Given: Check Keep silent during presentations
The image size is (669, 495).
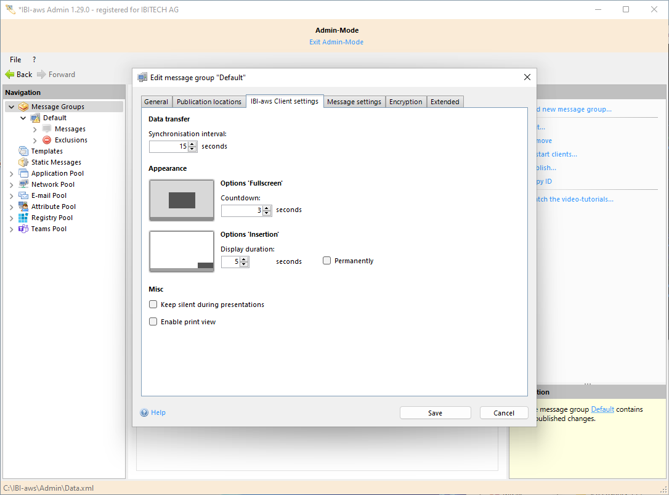Looking at the screenshot, I should (x=153, y=305).
